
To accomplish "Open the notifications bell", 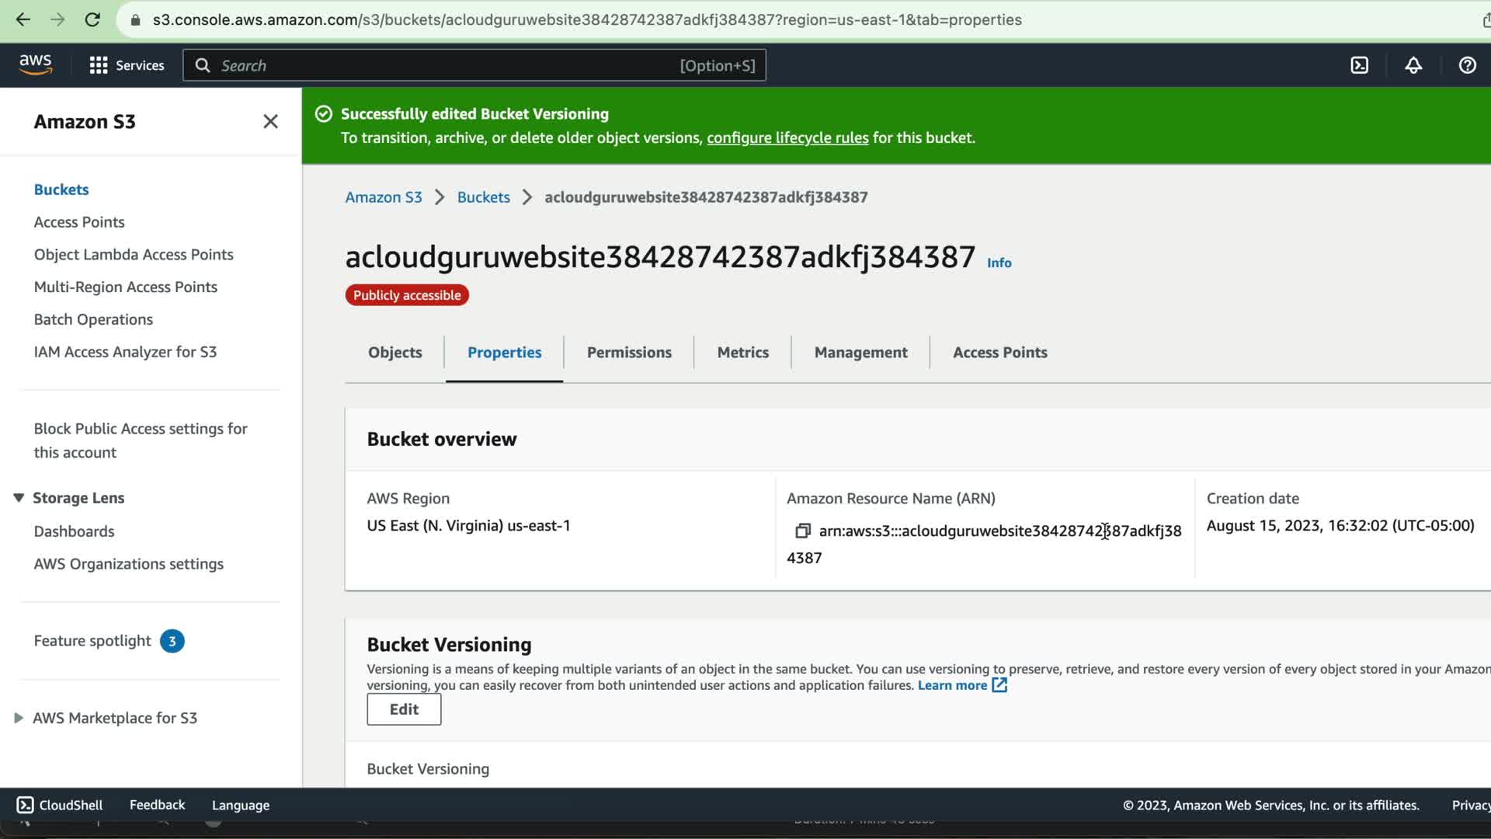I will coord(1413,65).
